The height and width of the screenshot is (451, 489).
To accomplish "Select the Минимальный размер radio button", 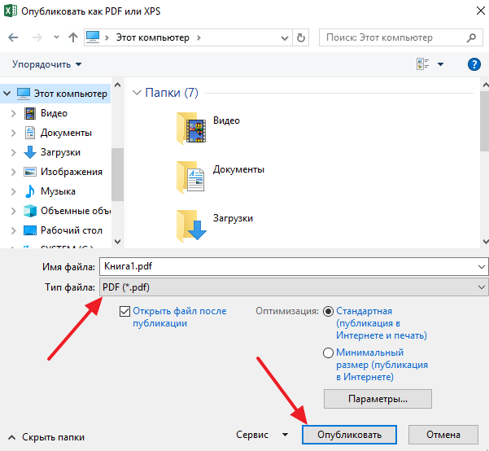I will (x=329, y=353).
